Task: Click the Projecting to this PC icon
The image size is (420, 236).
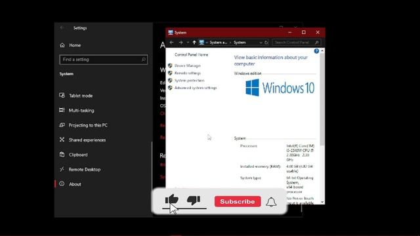Action: pos(62,125)
